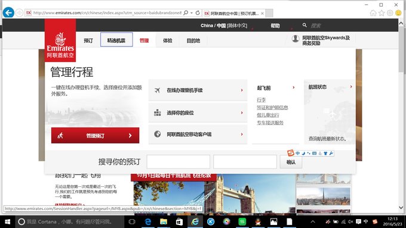The width and height of the screenshot is (406, 228).
Task: Expand the 起飞前 section arrow
Action: coord(294,88)
